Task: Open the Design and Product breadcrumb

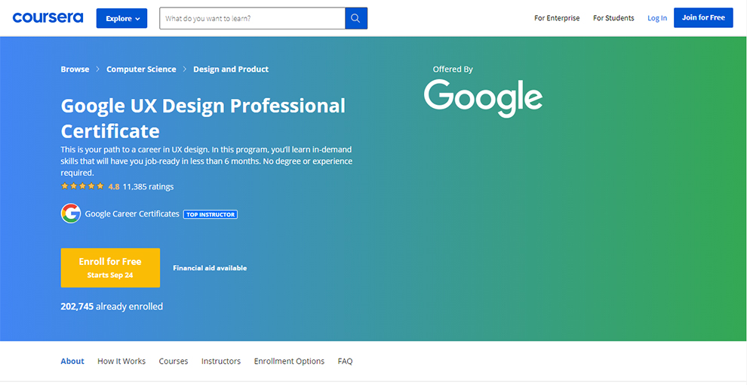Action: (x=231, y=69)
